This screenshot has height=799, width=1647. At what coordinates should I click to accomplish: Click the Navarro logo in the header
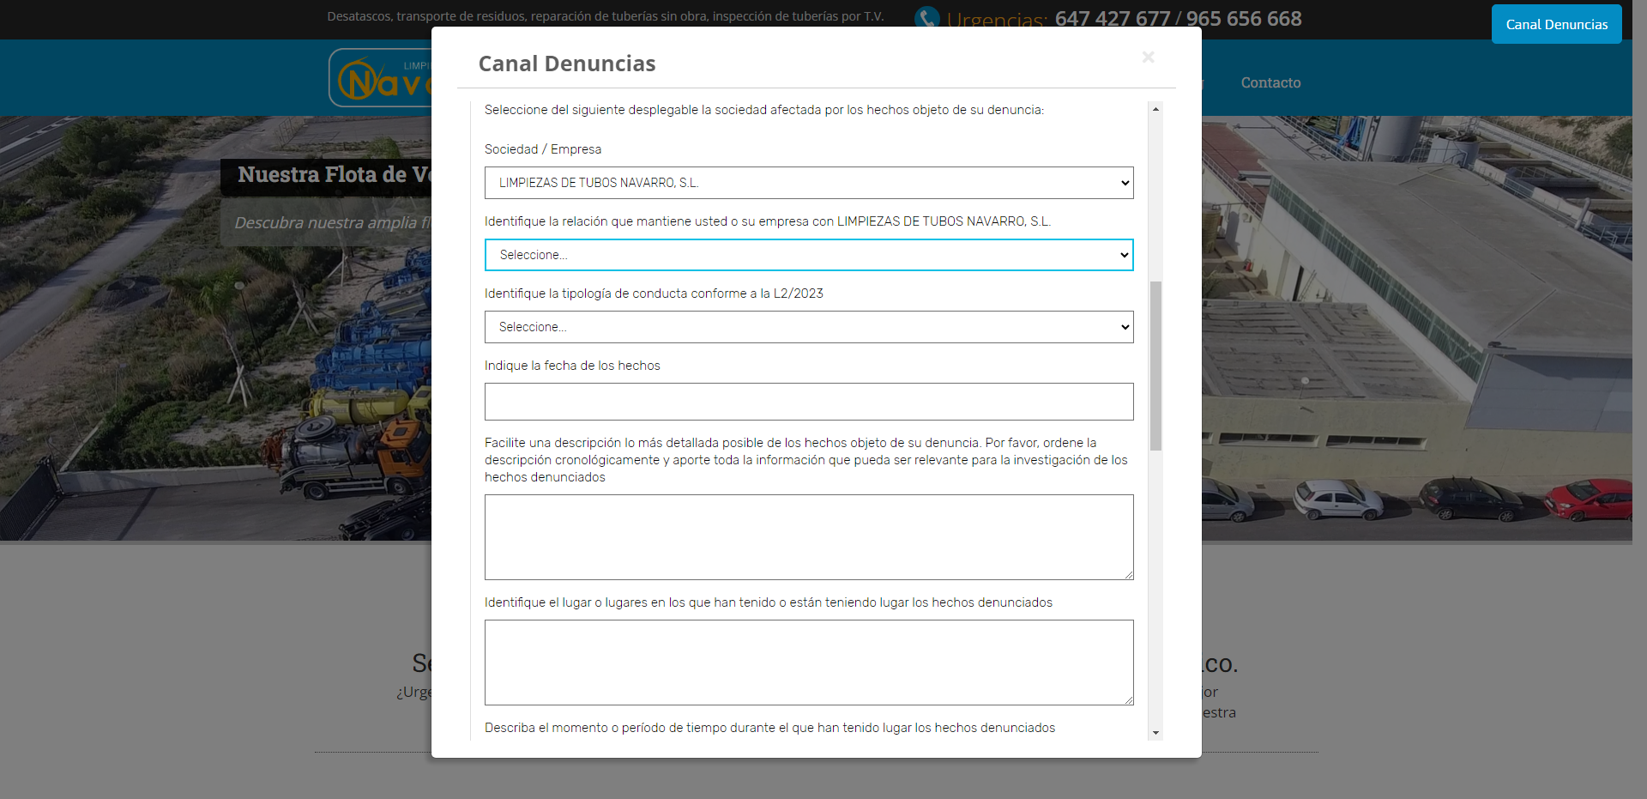pyautogui.click(x=380, y=78)
